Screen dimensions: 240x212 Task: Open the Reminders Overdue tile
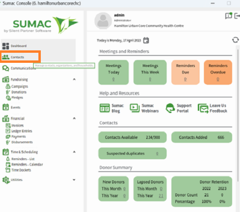(218, 72)
